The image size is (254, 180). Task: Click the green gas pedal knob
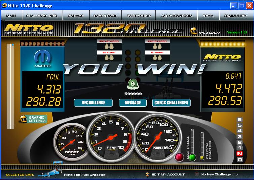pyautogui.click(x=192, y=157)
